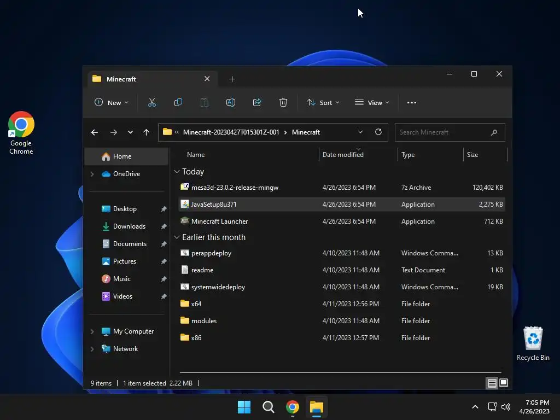The height and width of the screenshot is (420, 560).
Task: Sort by the Size column header
Action: (472, 155)
